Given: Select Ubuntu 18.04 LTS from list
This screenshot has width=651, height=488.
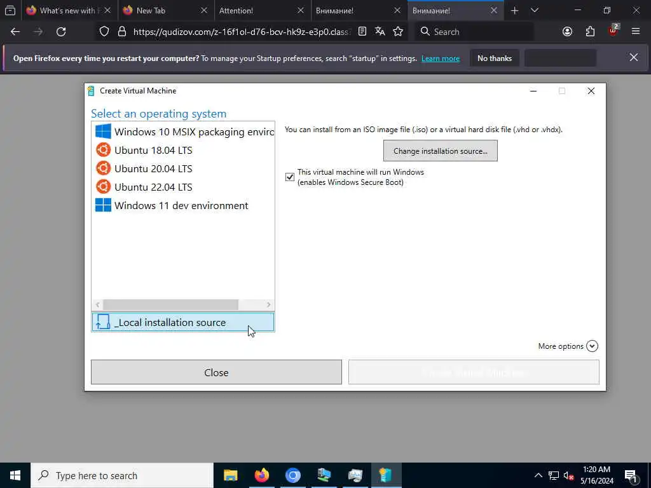Looking at the screenshot, I should click(183, 150).
